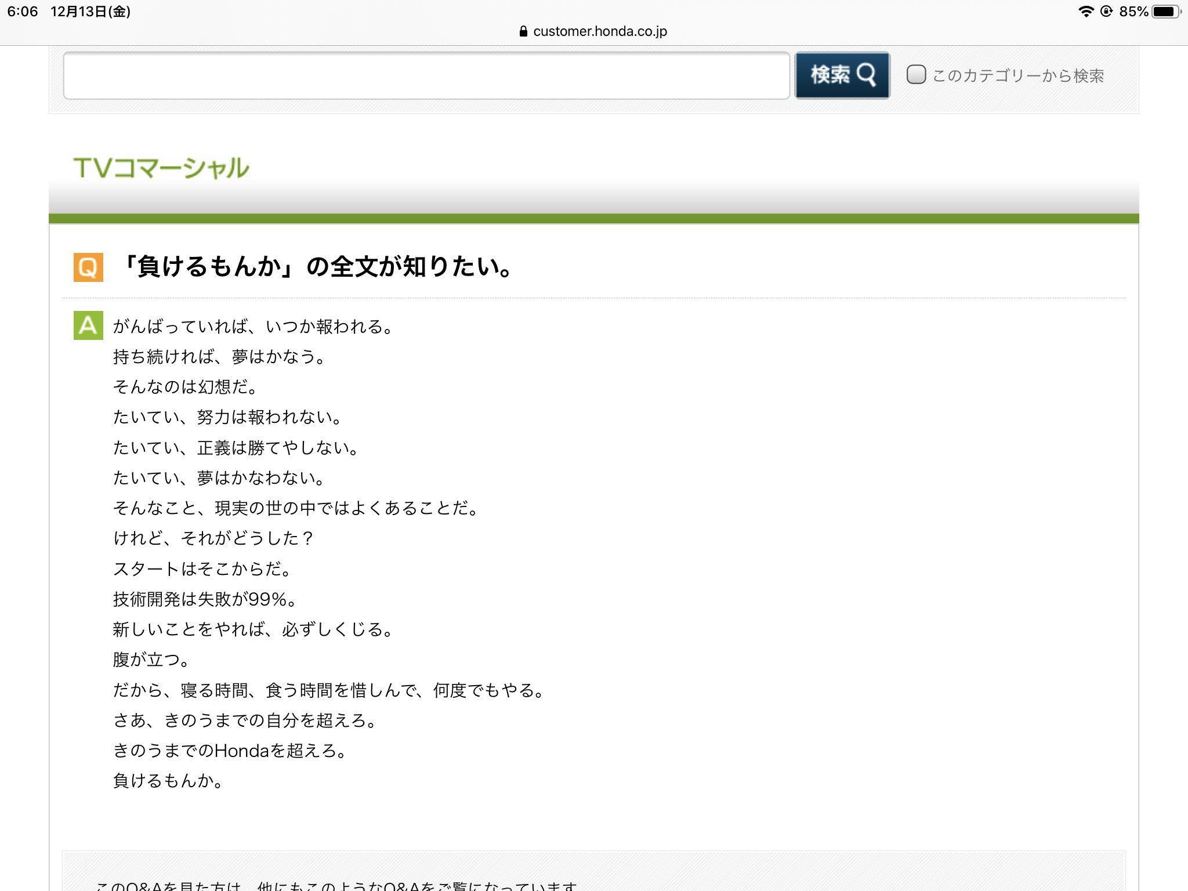1188x891 pixels.
Task: Tap the orientation lock status icon
Action: (1106, 12)
